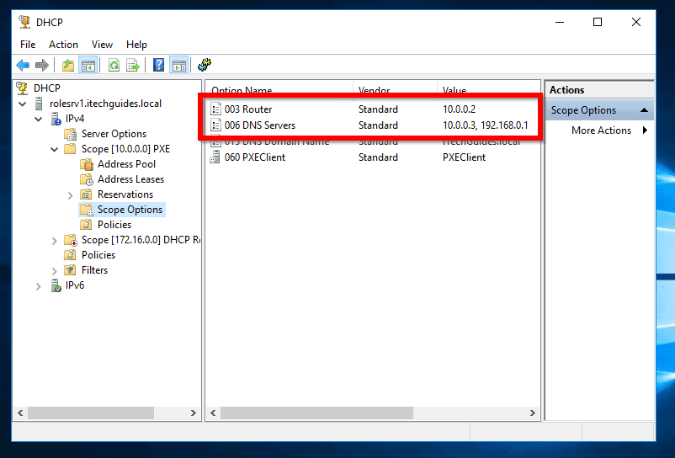Open More Actions in the Actions pane

pyautogui.click(x=601, y=130)
